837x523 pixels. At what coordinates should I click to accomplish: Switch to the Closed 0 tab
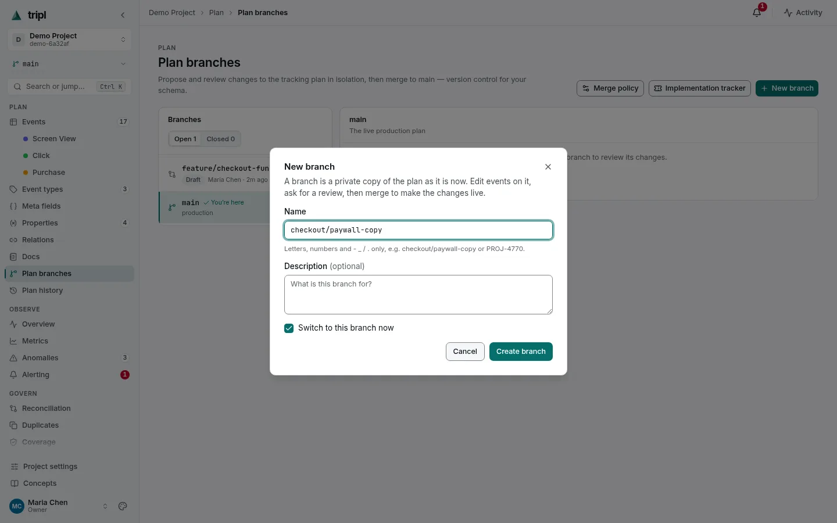tap(221, 139)
